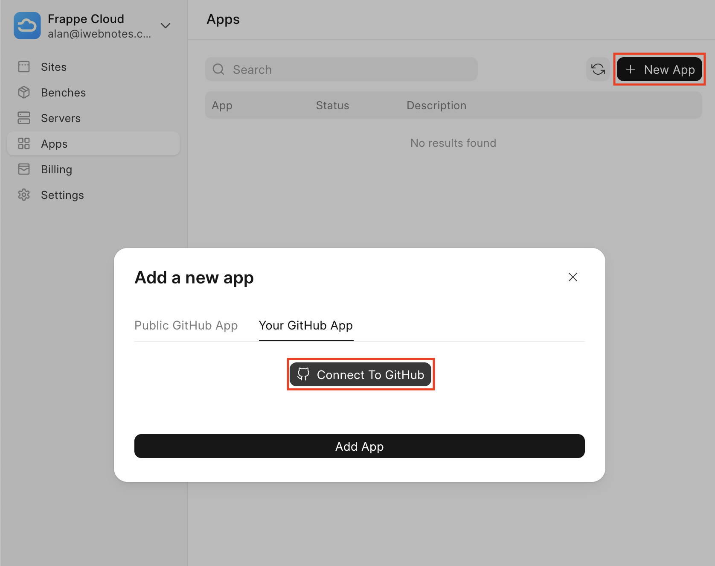Screen dimensions: 715x566
Task: Switch to the Public GitHub App tab
Action: tap(186, 326)
